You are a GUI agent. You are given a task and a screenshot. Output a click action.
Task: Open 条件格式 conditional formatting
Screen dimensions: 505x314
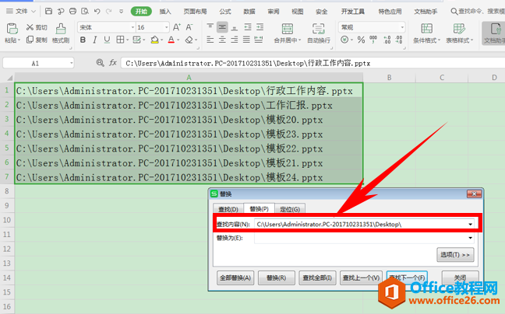pyautogui.click(x=426, y=33)
